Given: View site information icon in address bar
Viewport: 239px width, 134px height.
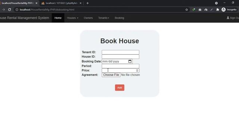Looking at the screenshot, I should point(17,10).
